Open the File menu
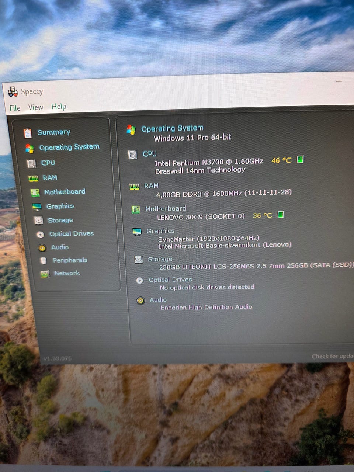The height and width of the screenshot is (472, 354). [x=15, y=108]
